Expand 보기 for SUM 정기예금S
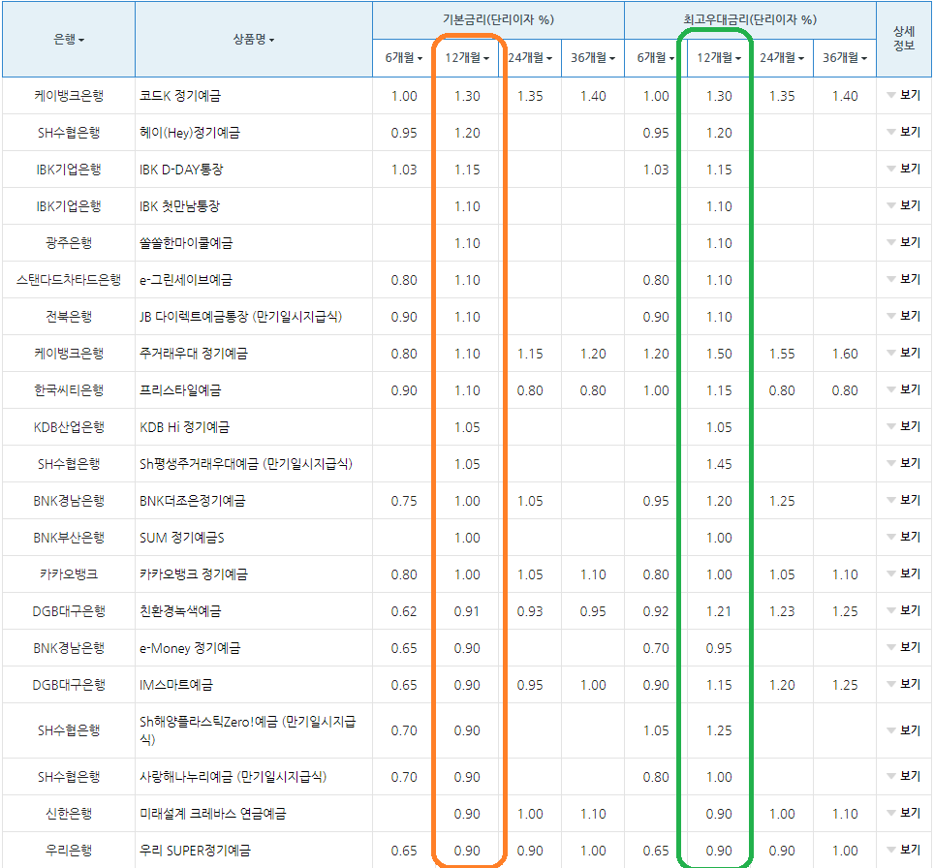934x868 pixels. point(904,538)
